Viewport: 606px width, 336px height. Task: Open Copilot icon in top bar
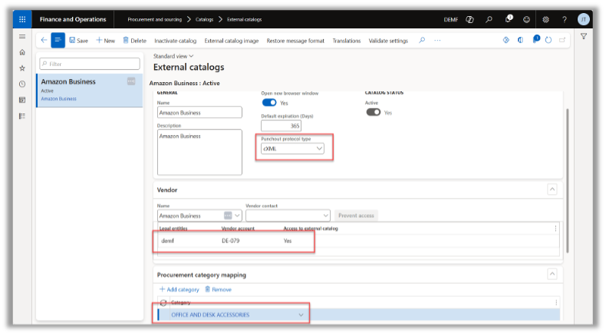coord(469,19)
